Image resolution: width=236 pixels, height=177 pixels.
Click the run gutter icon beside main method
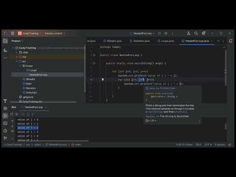pos(94,63)
